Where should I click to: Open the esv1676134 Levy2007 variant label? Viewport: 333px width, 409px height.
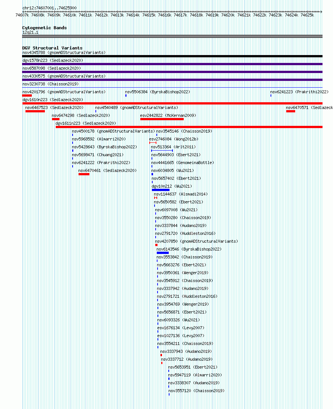pyautogui.click(x=181, y=328)
